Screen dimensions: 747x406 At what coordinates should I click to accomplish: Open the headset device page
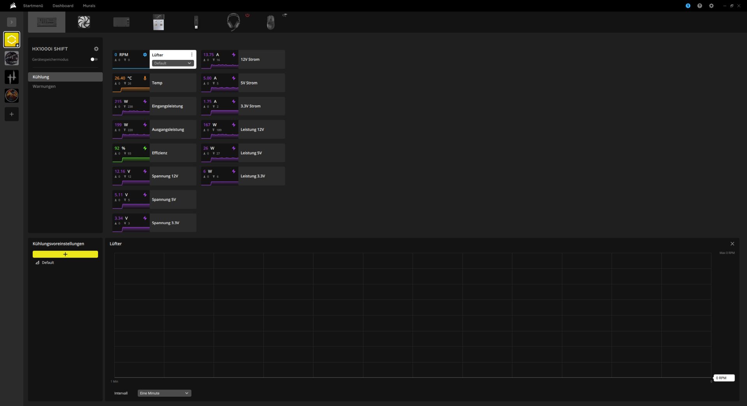[x=233, y=22]
